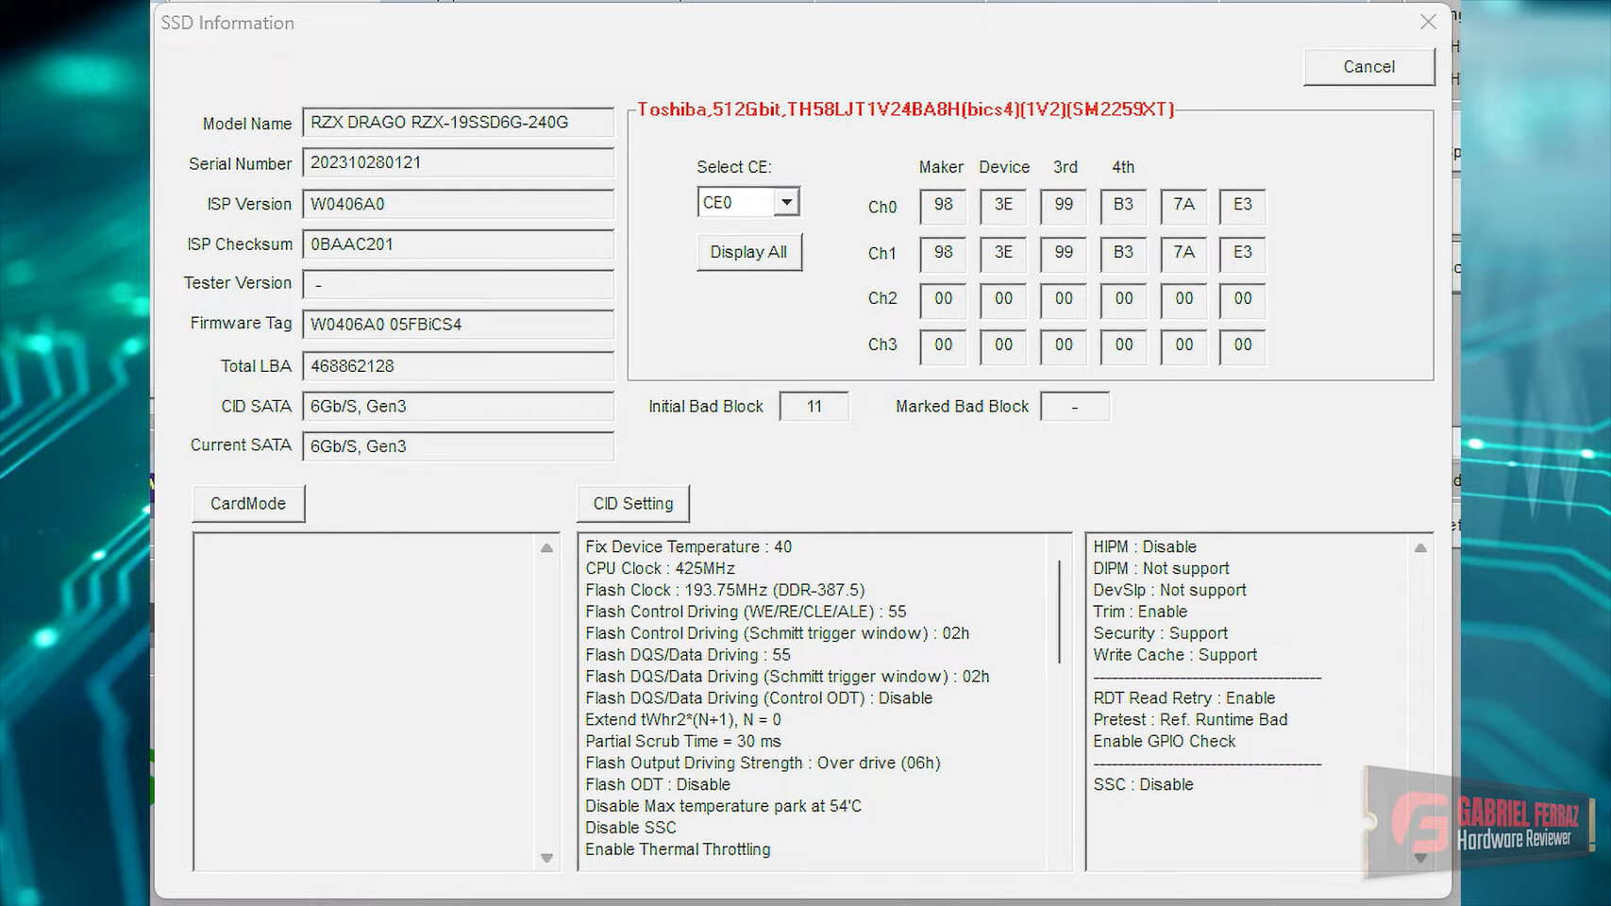This screenshot has height=906, width=1611.
Task: Click the Cancel button
Action: coord(1368,67)
